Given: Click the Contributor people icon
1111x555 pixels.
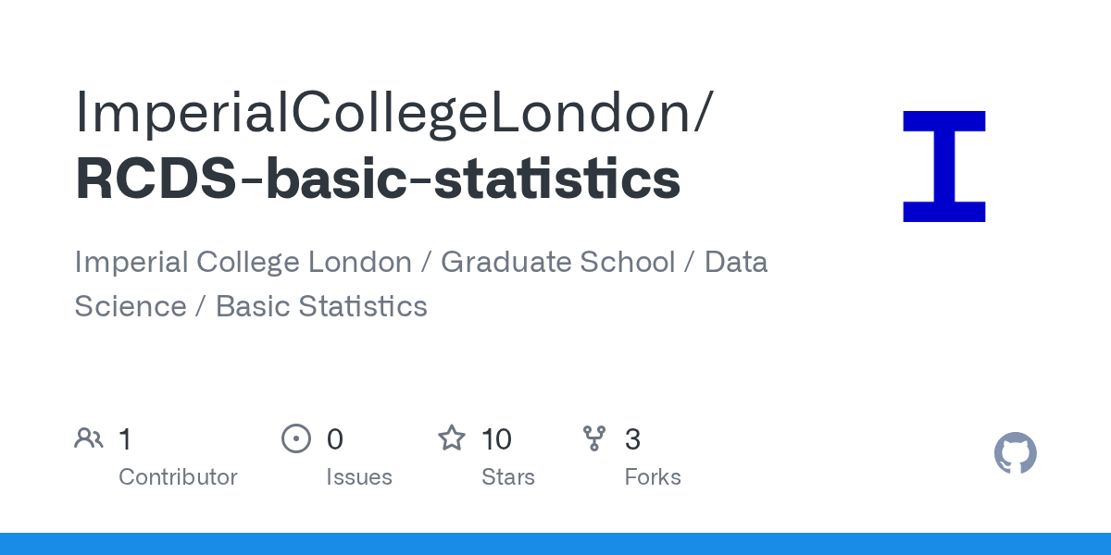Looking at the screenshot, I should (x=89, y=438).
